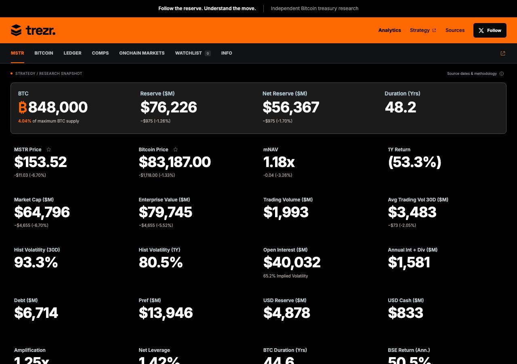Switch to the BITCOIN tab
The width and height of the screenshot is (517, 364).
coord(44,53)
